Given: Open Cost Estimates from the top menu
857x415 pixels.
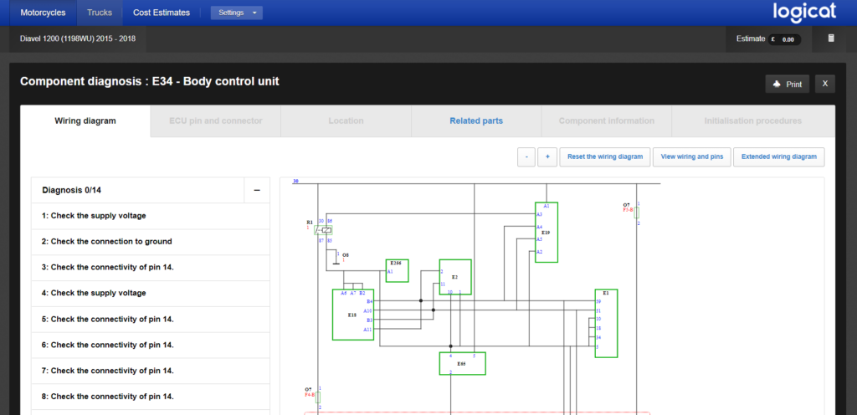Looking at the screenshot, I should (162, 13).
